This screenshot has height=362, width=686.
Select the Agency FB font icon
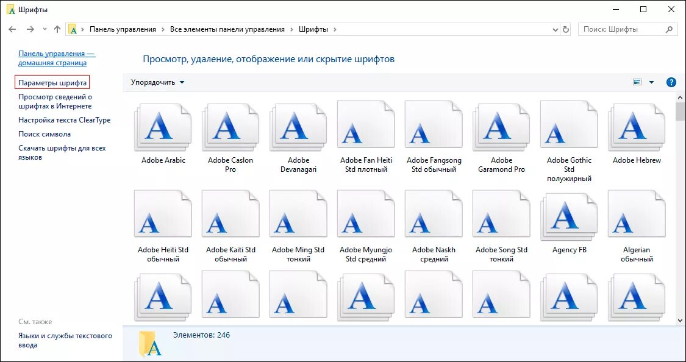(x=569, y=216)
